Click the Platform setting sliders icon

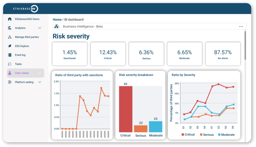(x=10, y=82)
